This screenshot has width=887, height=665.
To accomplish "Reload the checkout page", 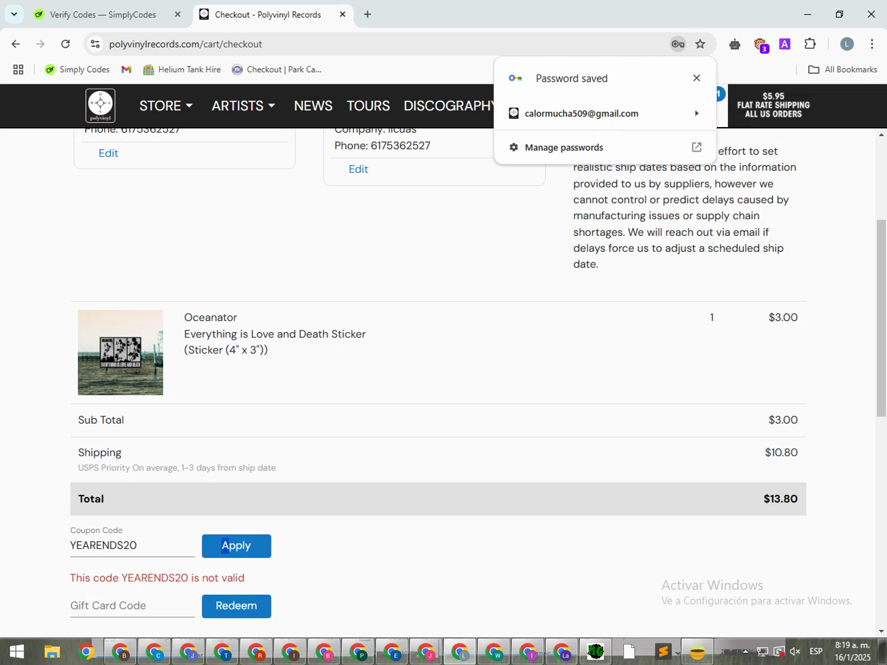I will click(x=66, y=44).
